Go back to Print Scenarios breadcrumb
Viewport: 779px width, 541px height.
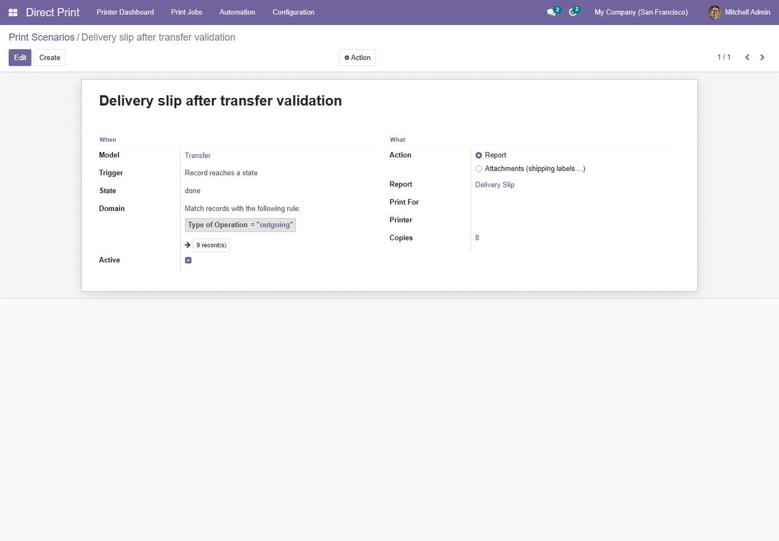tap(42, 37)
